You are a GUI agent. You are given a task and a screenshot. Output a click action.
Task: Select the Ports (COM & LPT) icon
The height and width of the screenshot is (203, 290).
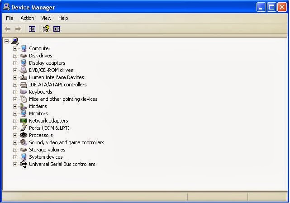pyautogui.click(x=24, y=128)
